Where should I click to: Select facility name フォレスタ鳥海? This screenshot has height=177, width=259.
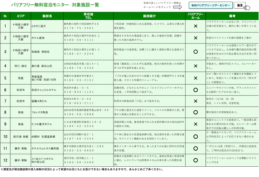40,112
